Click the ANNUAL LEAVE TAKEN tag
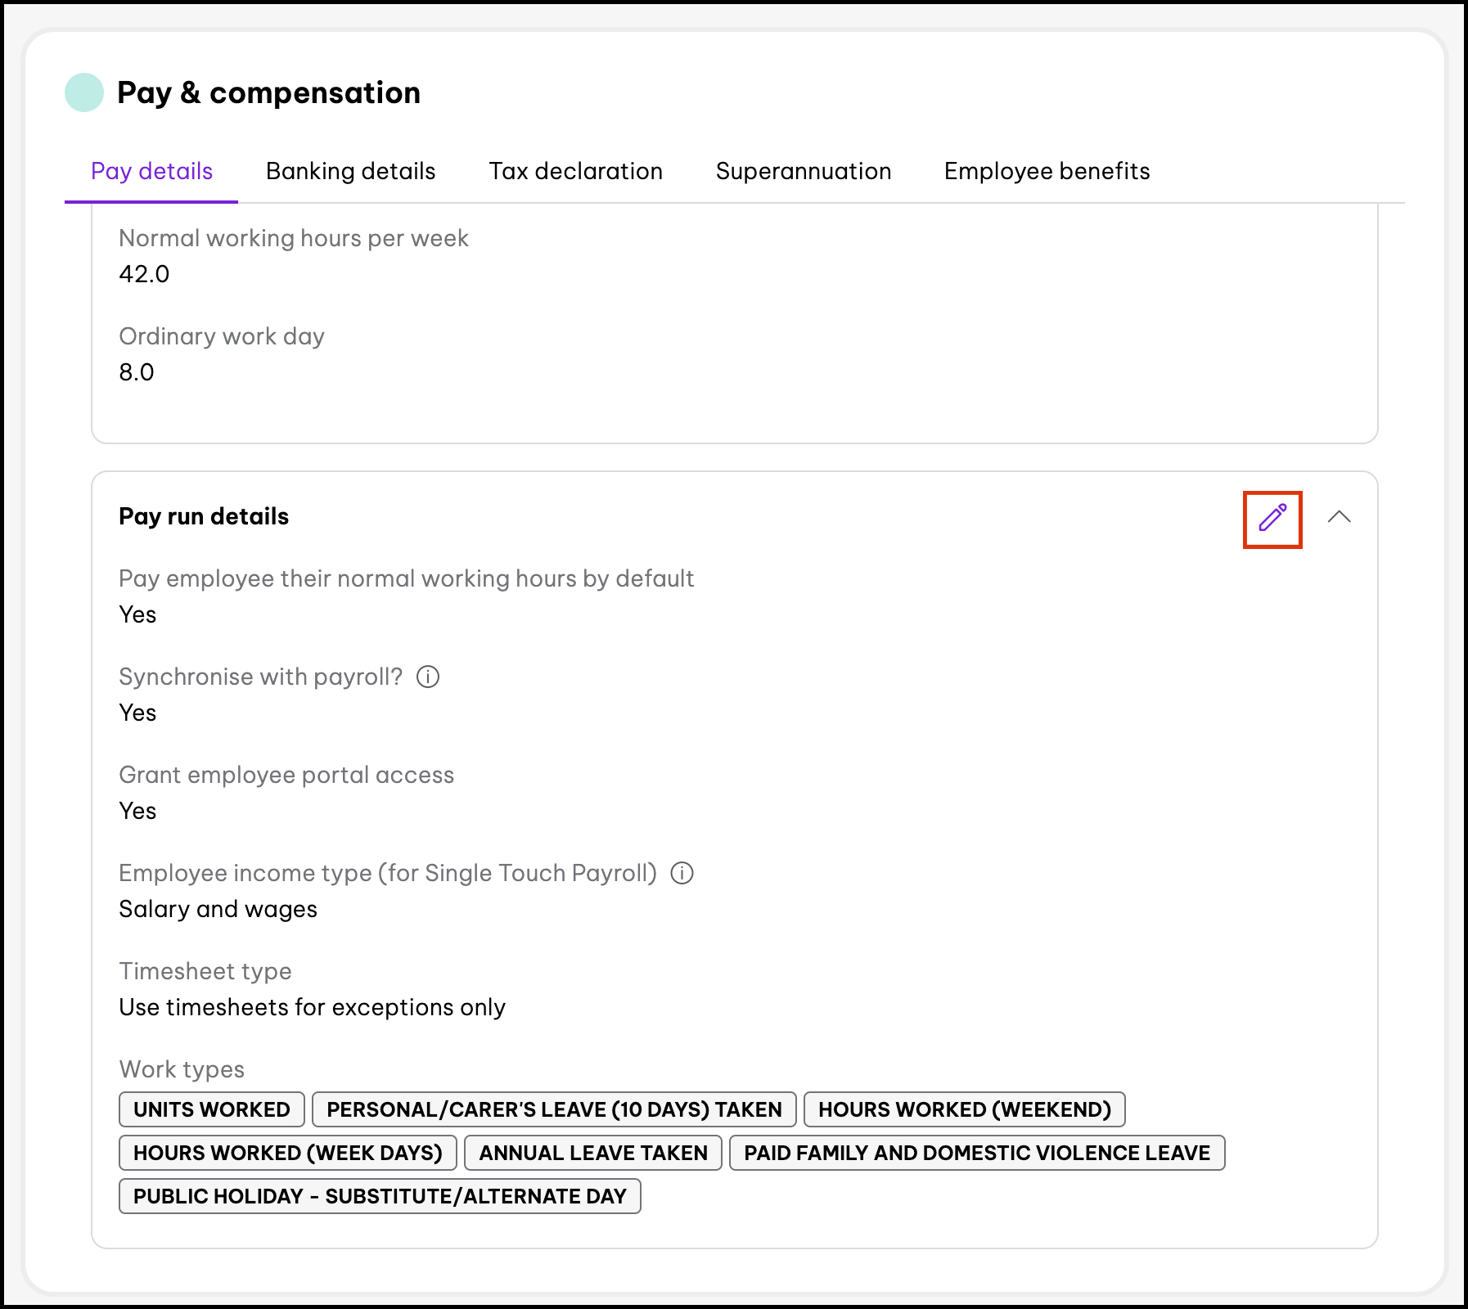The height and width of the screenshot is (1309, 1468). pyautogui.click(x=592, y=1153)
